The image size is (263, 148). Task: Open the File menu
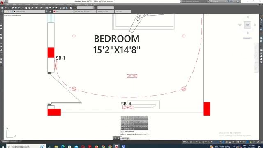pos(8,5)
